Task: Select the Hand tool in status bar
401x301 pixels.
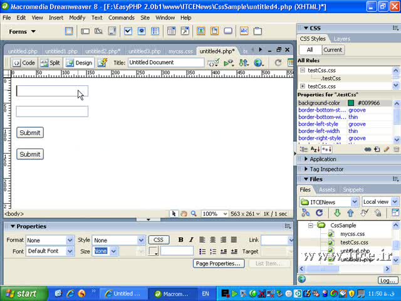Action: 184,214
